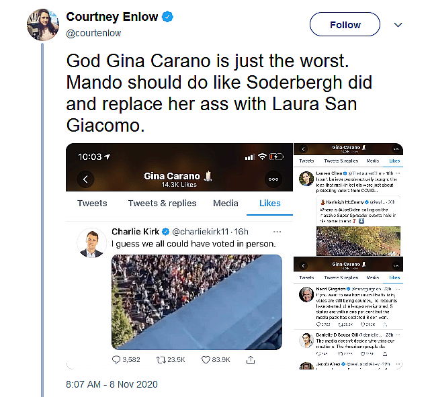Click the tweet timestamp 8:07 AM - 8 Nov 2020
The width and height of the screenshot is (430, 397).
[x=111, y=386]
